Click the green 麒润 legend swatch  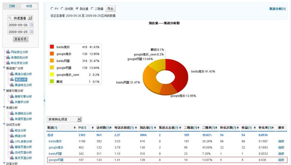coord(52,81)
